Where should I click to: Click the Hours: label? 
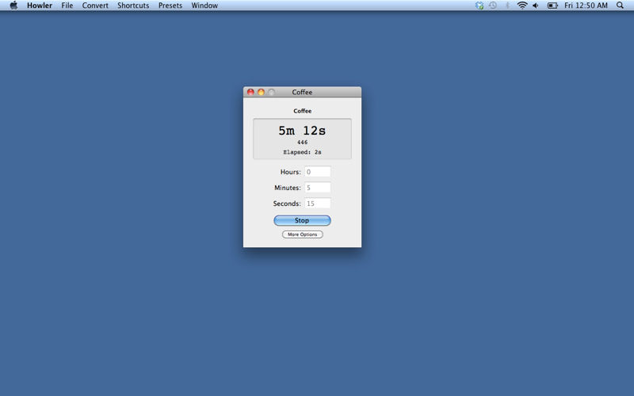291,172
